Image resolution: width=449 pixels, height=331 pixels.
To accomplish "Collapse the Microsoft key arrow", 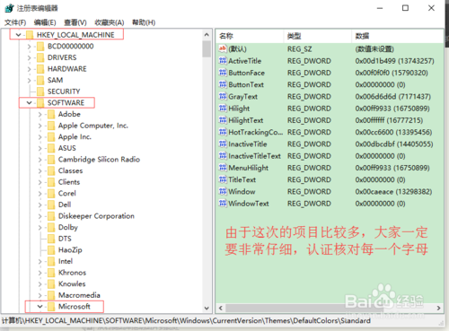I will pos(40,307).
